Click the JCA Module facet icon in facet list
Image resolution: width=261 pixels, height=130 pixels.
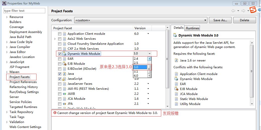64,99
